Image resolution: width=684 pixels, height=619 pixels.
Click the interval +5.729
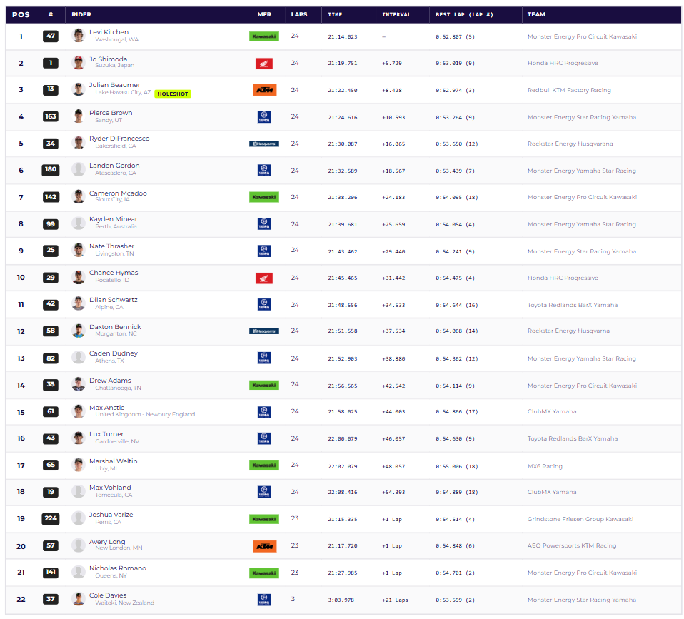[x=392, y=64]
